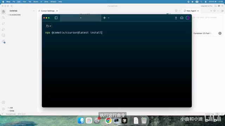The height and width of the screenshot is (126, 225).
Task: Toggle Cursor's primary sidebar from title bar
Action: tap(12, 6)
